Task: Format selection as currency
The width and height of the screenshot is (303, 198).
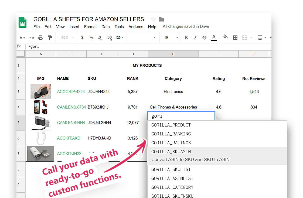Action: tap(82, 37)
